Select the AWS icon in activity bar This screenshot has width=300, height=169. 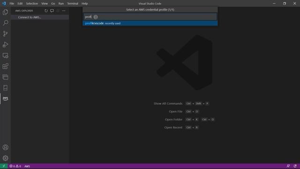pyautogui.click(x=5, y=99)
